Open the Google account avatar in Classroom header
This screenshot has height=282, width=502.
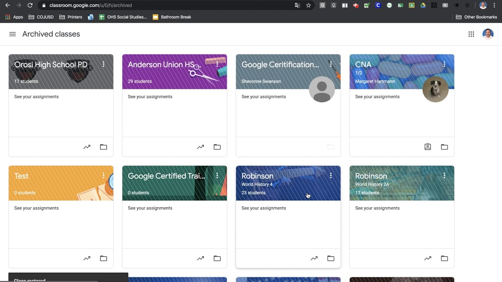tap(488, 34)
